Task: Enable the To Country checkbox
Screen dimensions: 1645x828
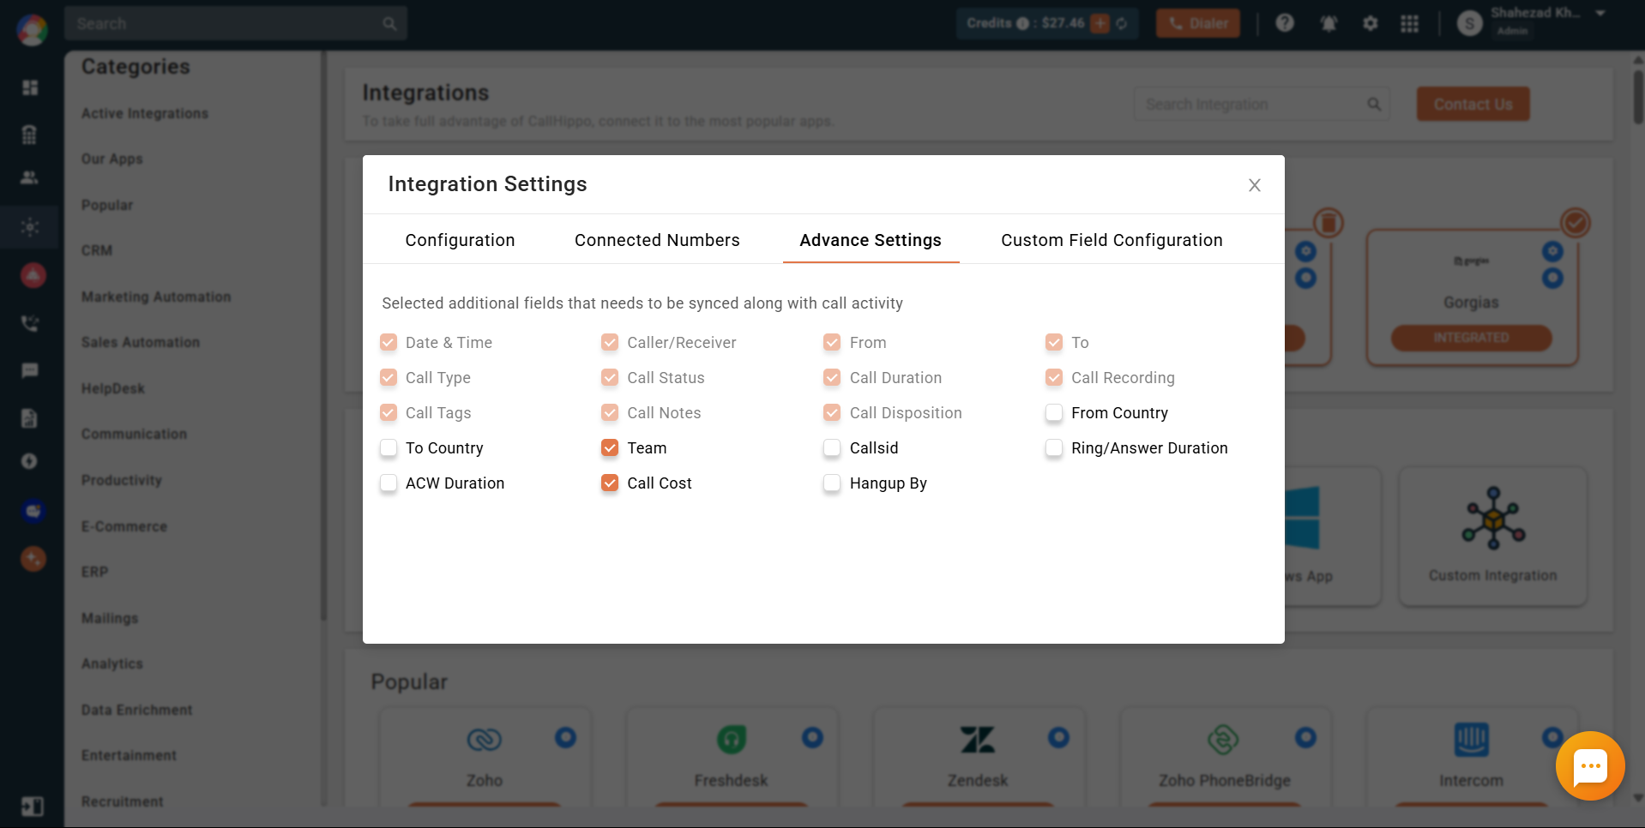Action: [x=389, y=448]
